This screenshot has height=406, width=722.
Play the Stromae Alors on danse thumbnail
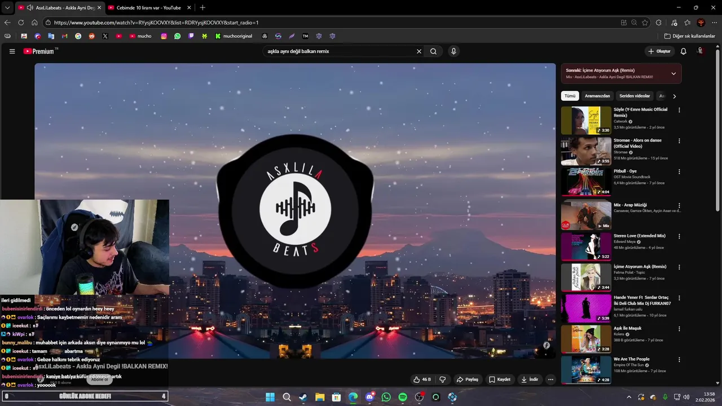[586, 151]
